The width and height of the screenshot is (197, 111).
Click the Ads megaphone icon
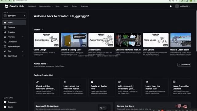5,51
